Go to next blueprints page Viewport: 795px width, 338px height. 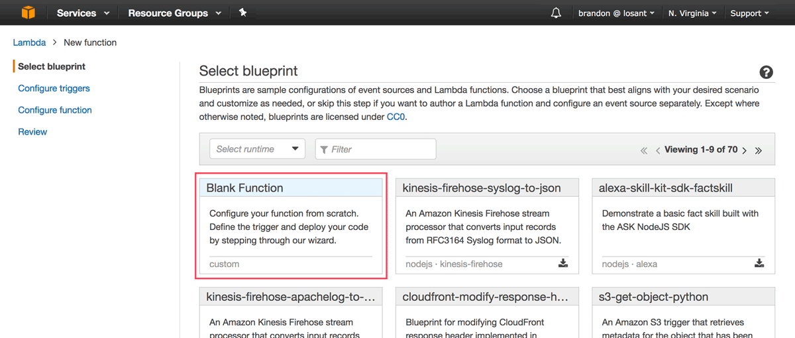pyautogui.click(x=745, y=150)
